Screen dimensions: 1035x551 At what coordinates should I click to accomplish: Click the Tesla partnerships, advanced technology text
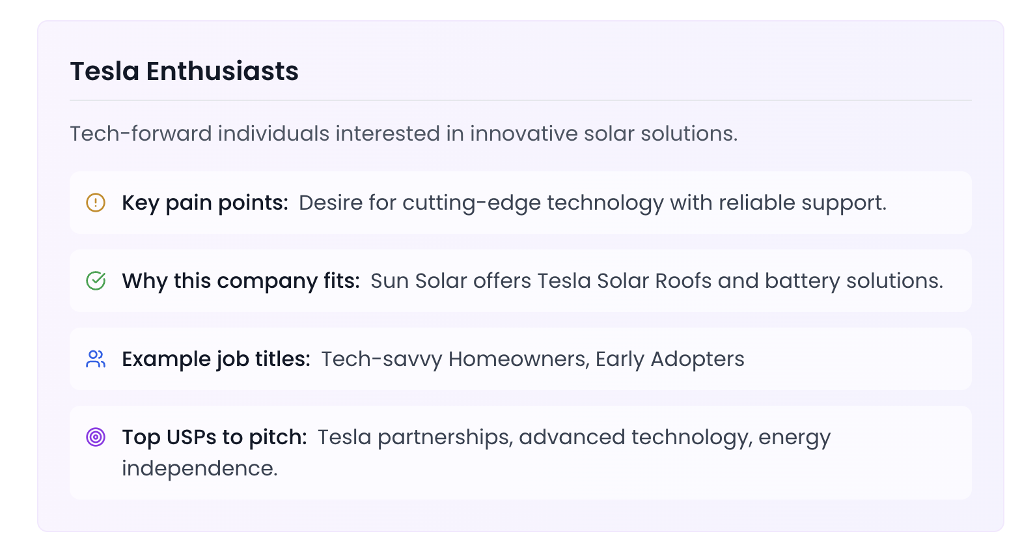574,438
